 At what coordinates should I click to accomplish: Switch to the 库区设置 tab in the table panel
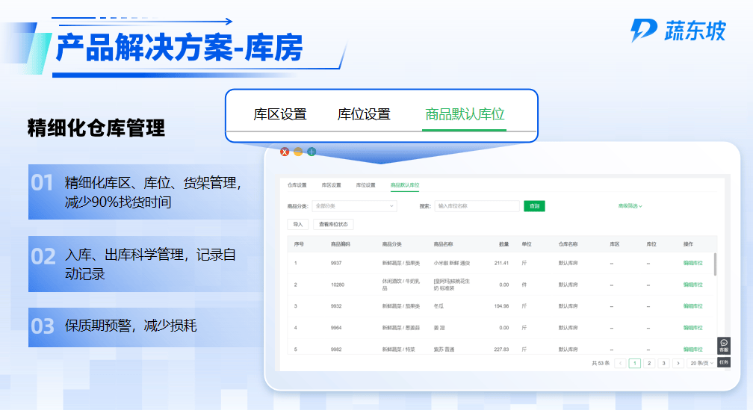pyautogui.click(x=331, y=184)
